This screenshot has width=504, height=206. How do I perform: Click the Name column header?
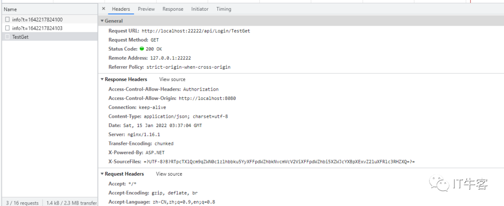(x=49, y=9)
